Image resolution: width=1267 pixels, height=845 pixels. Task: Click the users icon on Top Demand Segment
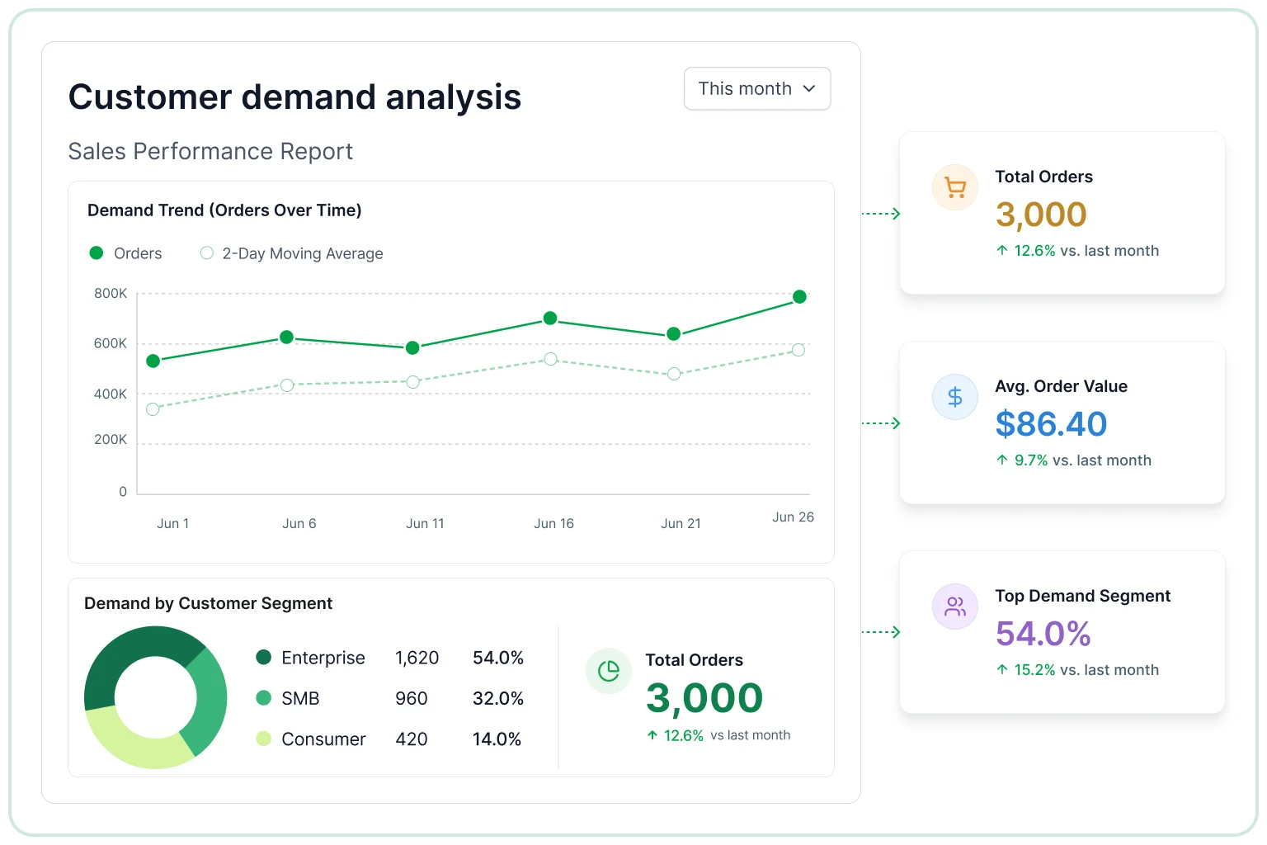(955, 607)
